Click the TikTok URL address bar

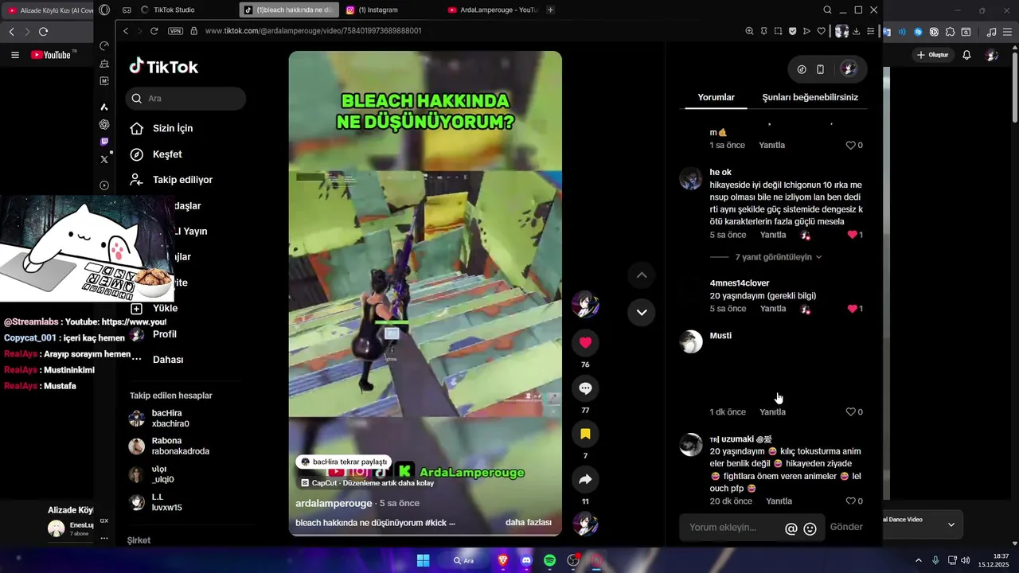tap(313, 31)
